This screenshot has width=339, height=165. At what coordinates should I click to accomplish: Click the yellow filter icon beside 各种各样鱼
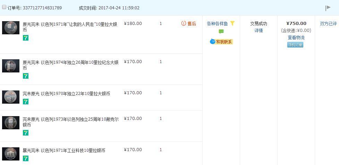tap(232, 23)
